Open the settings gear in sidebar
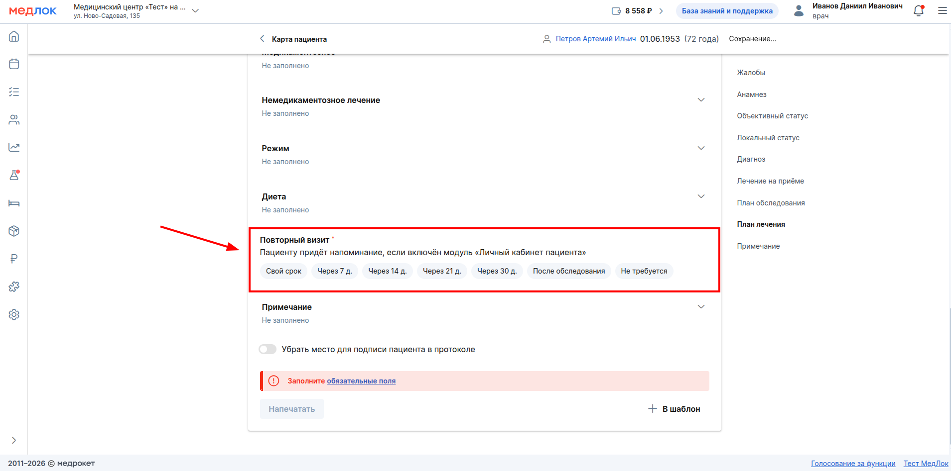 14,314
